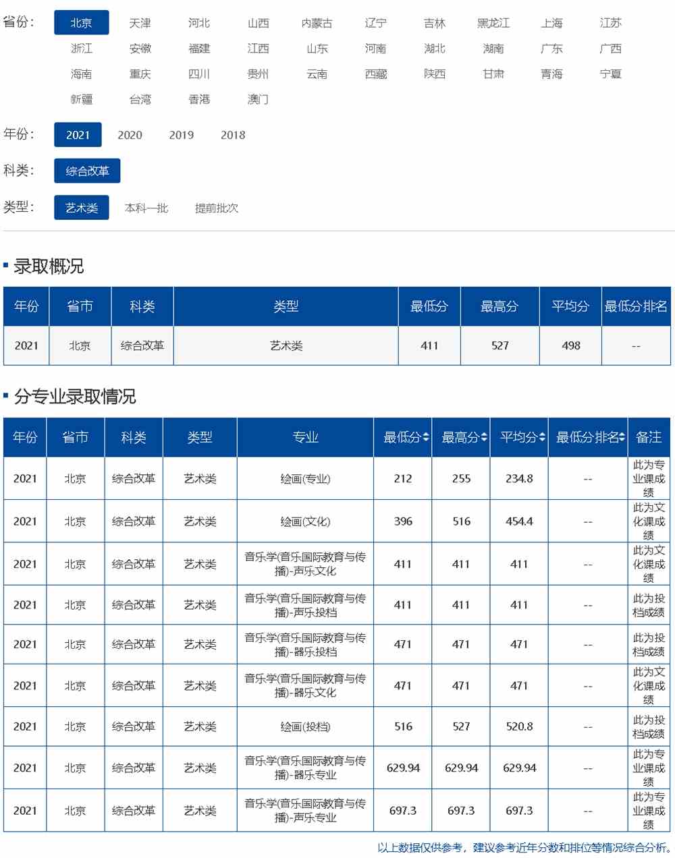This screenshot has height=858, width=675.
Task: Choose 山东 province
Action: [317, 49]
